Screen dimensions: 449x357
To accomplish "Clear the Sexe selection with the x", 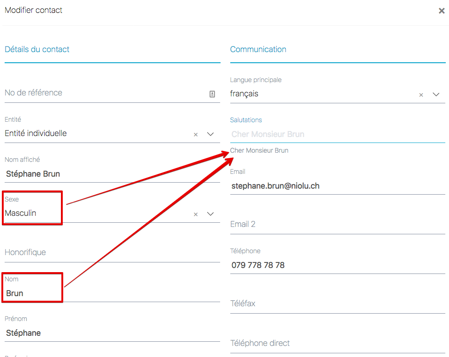I will click(x=196, y=214).
